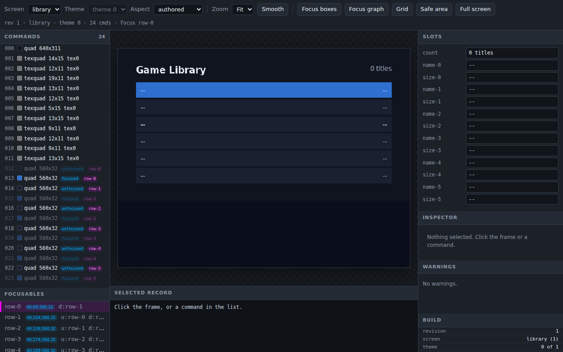Click the name-5 slot input field
The height and width of the screenshot is (352, 563).
coord(512,187)
